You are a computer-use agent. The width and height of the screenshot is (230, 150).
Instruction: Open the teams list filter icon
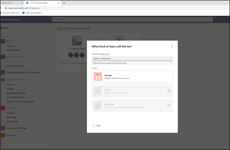47,28
